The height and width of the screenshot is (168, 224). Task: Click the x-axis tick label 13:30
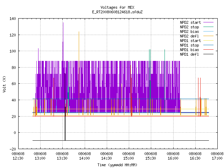[x=62, y=158]
